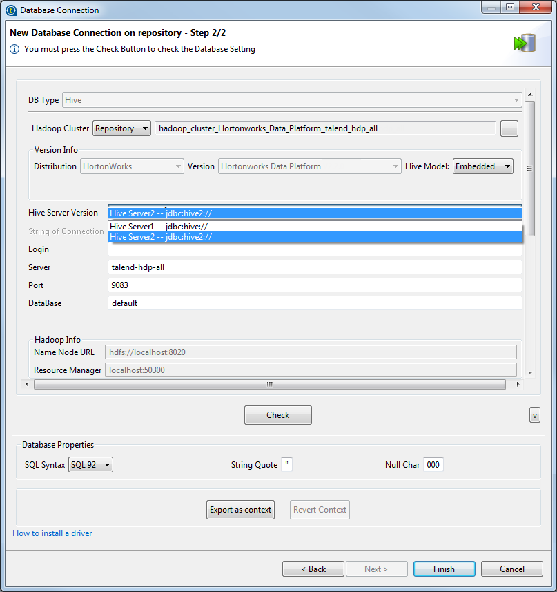This screenshot has height=592, width=557.
Task: Click the horizontal scrollbar left arrow
Action: pyautogui.click(x=27, y=384)
